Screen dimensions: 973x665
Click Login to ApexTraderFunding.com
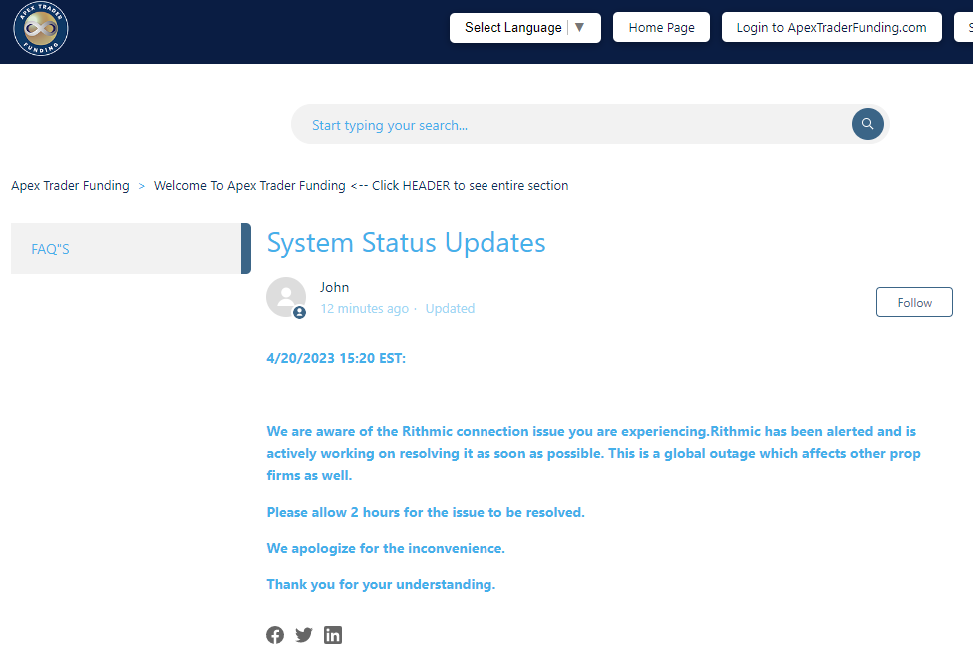(831, 28)
